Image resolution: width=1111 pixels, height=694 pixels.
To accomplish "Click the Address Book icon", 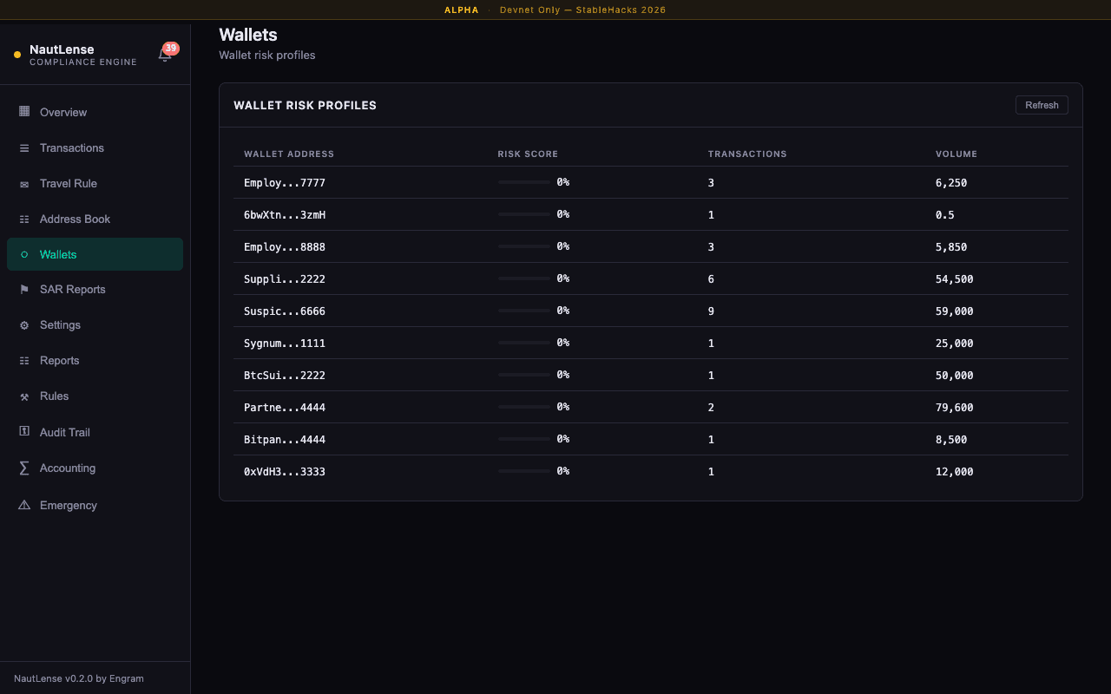I will point(23,219).
